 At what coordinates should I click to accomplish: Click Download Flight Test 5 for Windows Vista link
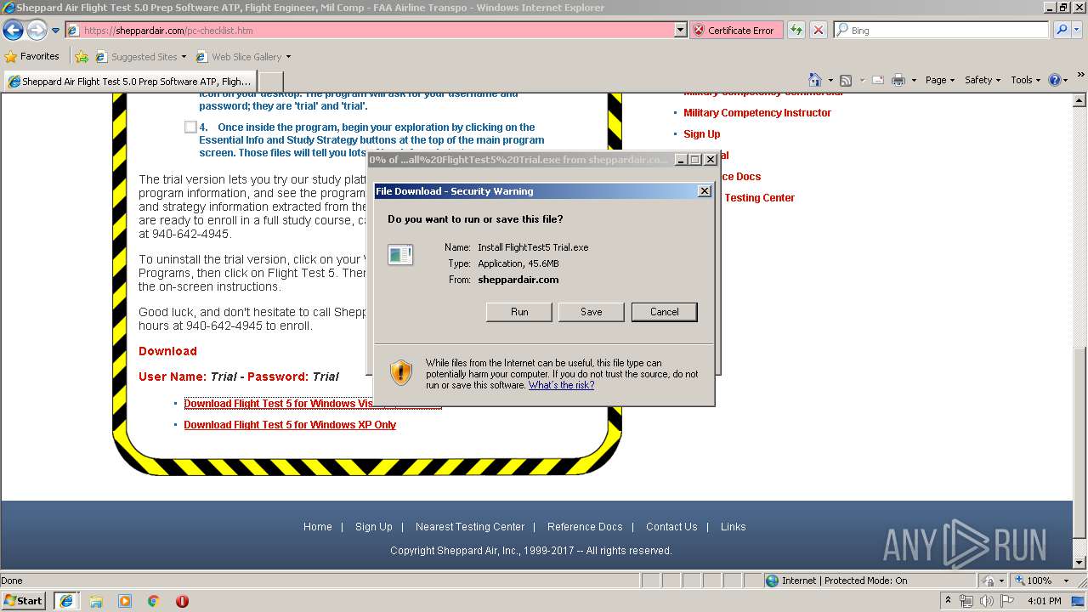coord(313,404)
